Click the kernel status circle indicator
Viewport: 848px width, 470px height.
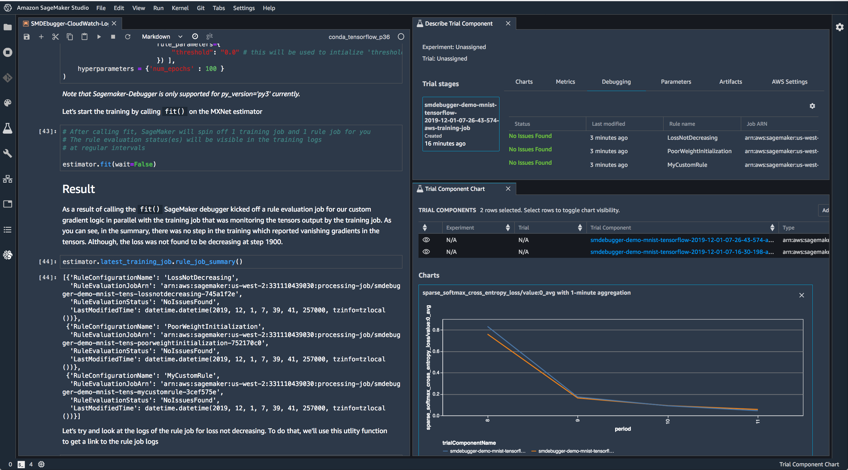(x=401, y=37)
